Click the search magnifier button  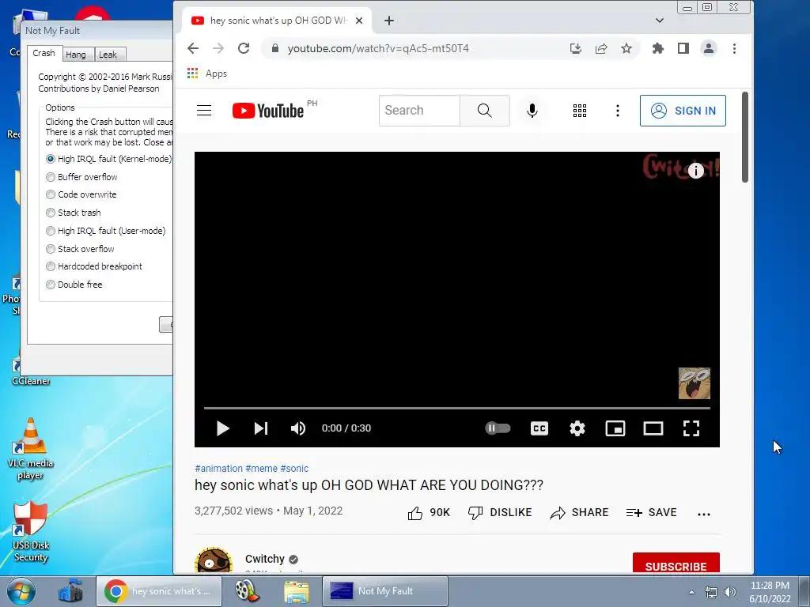click(x=485, y=111)
